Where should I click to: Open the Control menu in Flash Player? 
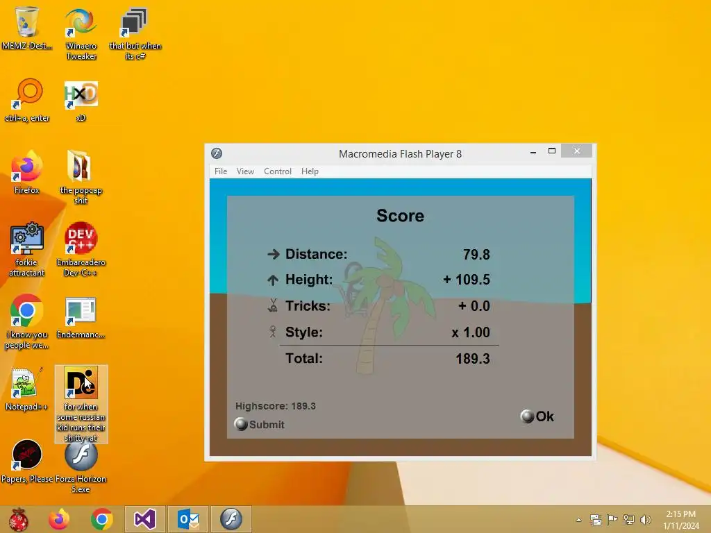coord(278,171)
